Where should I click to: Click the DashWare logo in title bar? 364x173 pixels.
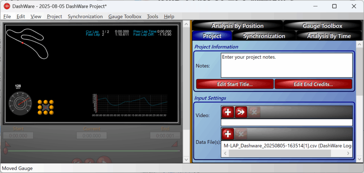coord(7,6)
